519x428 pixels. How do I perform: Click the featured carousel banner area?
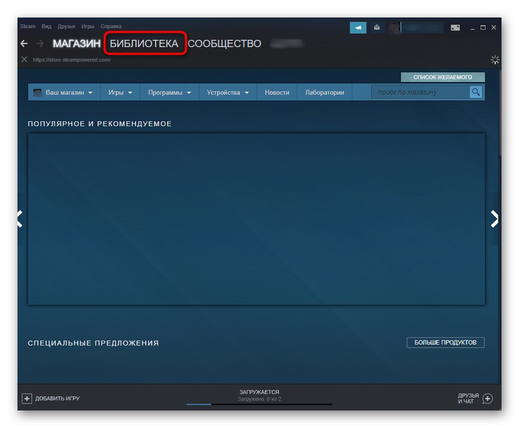[257, 219]
